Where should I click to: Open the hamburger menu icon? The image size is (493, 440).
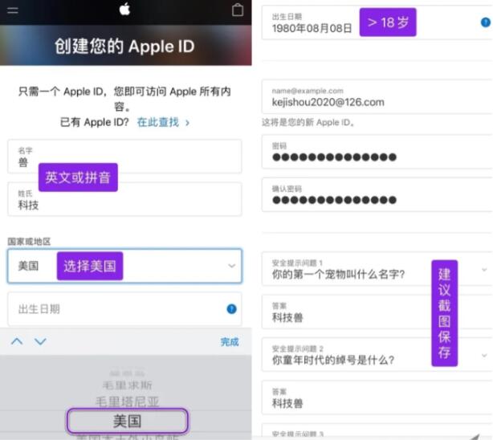pyautogui.click(x=13, y=10)
